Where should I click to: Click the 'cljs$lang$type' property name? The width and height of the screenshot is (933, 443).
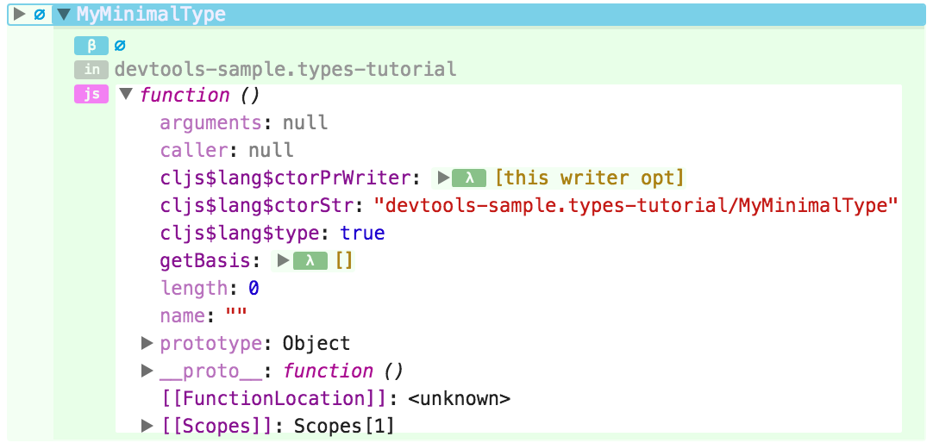pos(241,233)
